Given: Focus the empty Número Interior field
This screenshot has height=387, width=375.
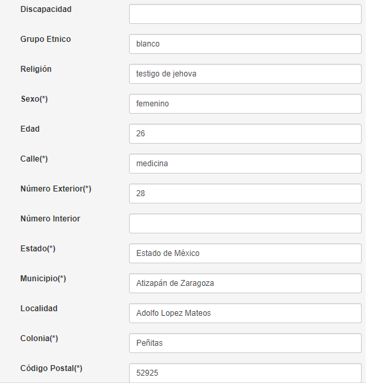Looking at the screenshot, I should click(245, 223).
